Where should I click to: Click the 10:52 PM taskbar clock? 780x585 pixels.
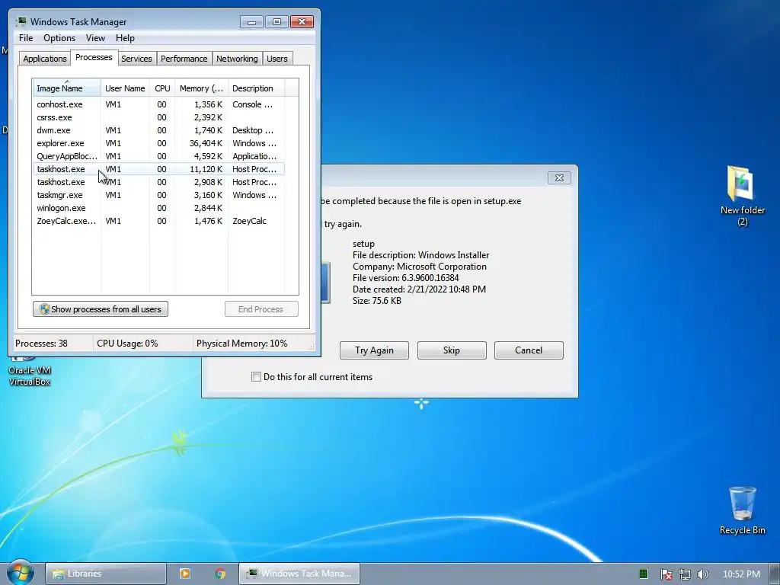click(741, 574)
